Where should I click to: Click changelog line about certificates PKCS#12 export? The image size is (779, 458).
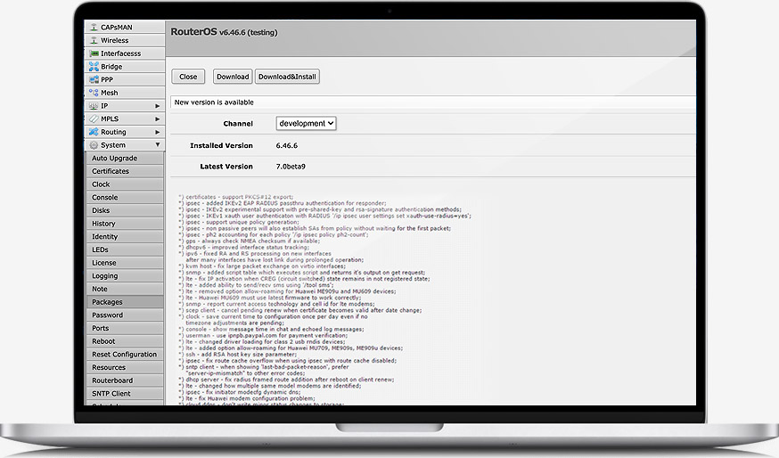coord(236,197)
